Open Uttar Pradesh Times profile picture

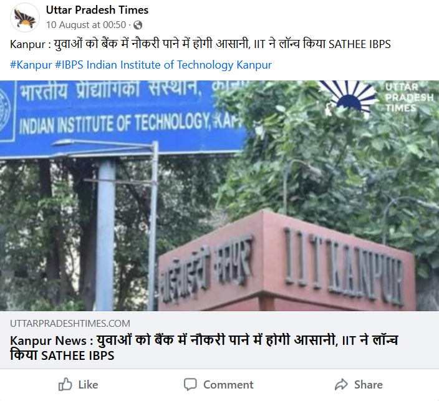pyautogui.click(x=25, y=17)
